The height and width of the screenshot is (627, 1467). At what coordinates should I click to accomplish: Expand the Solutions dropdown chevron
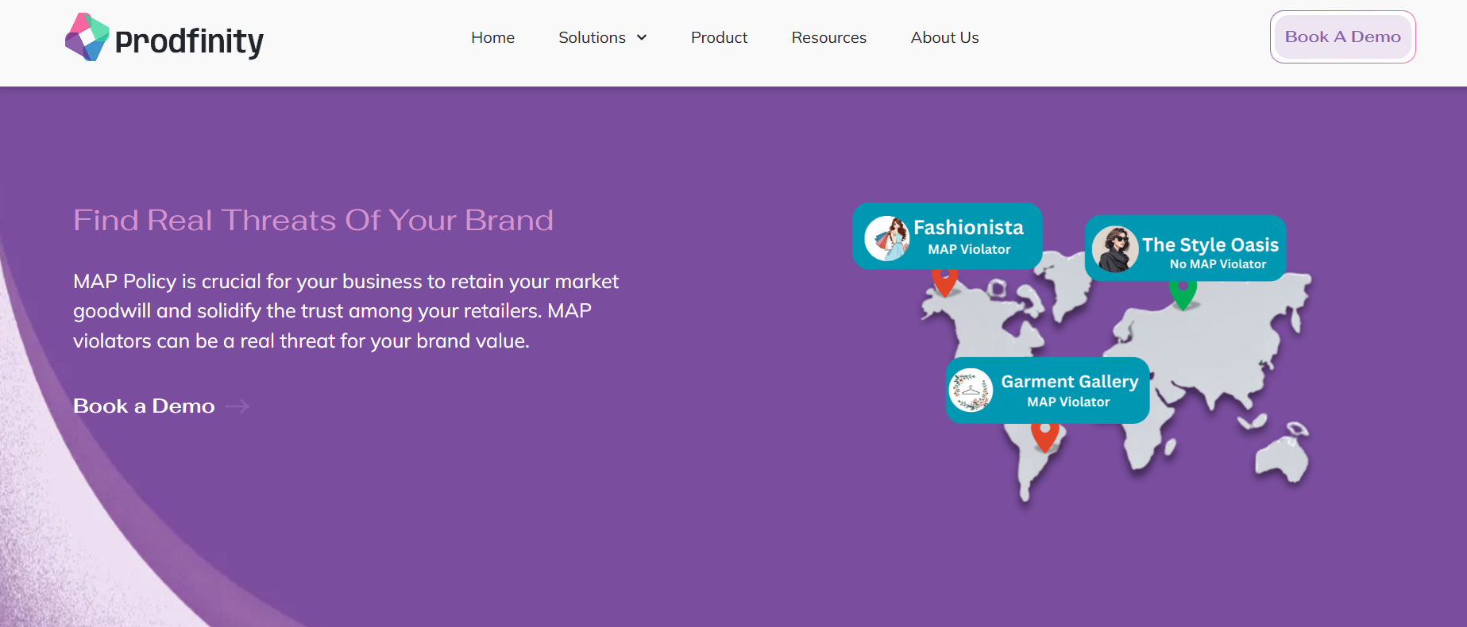point(642,37)
